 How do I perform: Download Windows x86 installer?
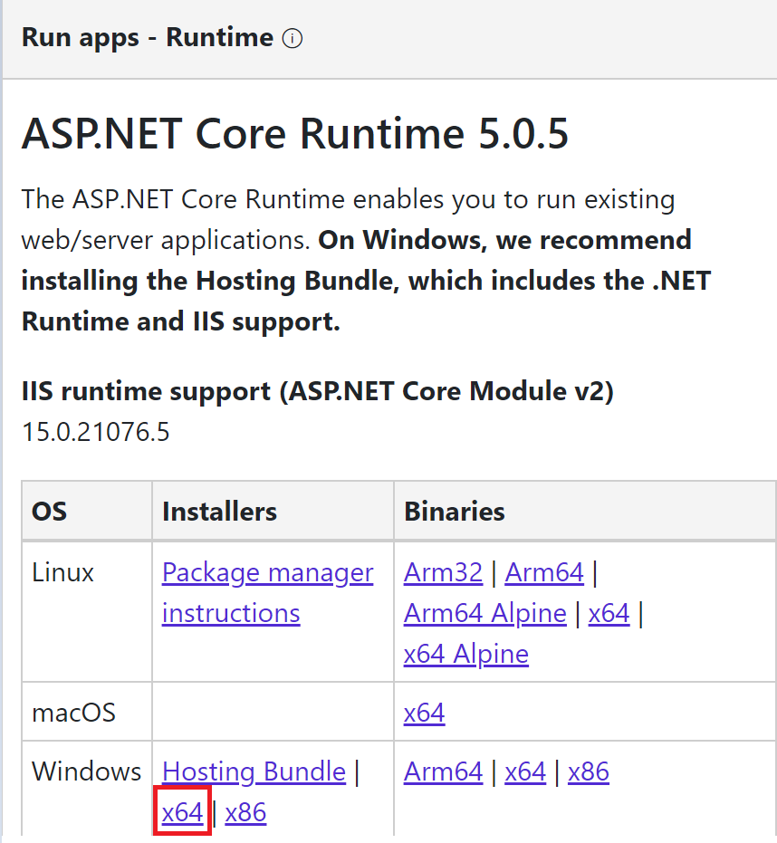(245, 812)
